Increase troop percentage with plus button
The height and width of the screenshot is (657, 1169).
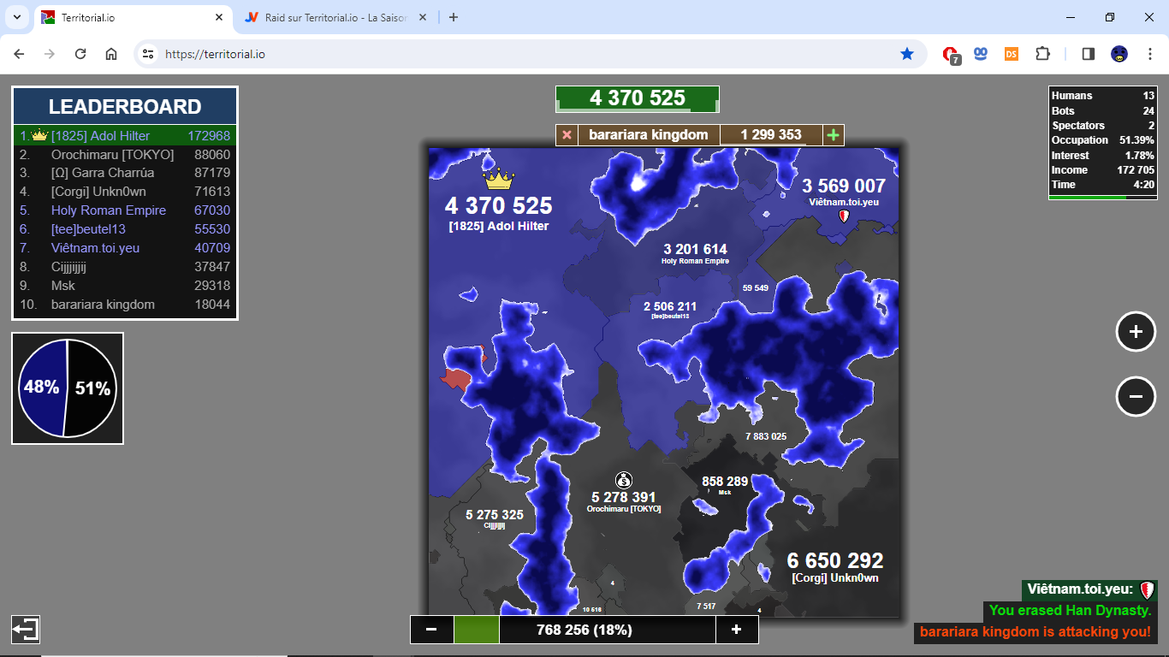(736, 630)
